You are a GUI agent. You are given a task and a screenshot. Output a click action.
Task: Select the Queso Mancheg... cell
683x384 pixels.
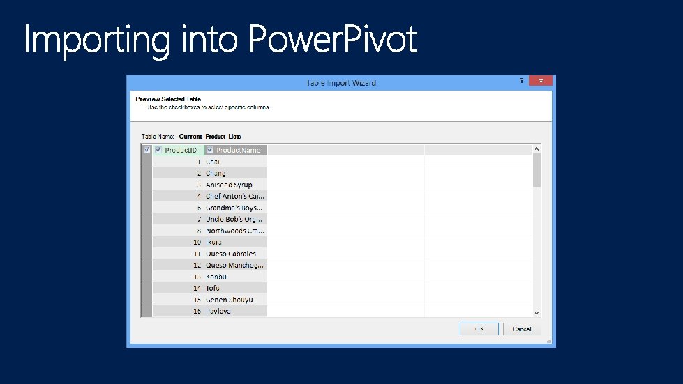click(236, 265)
